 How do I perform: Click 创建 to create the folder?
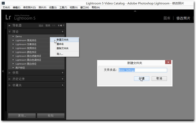click(142, 79)
